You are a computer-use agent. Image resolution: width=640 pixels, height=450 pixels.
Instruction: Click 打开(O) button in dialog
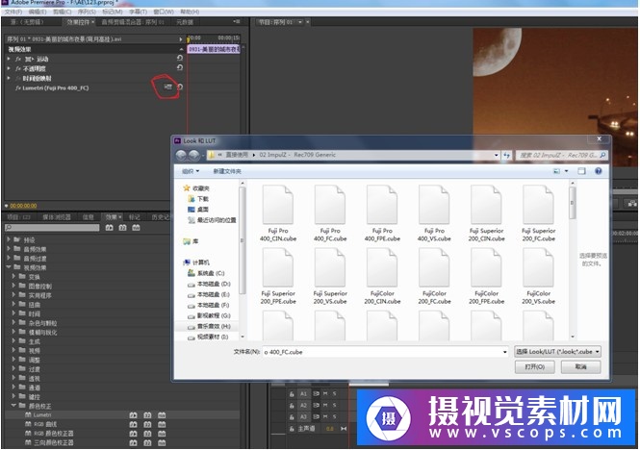535,366
